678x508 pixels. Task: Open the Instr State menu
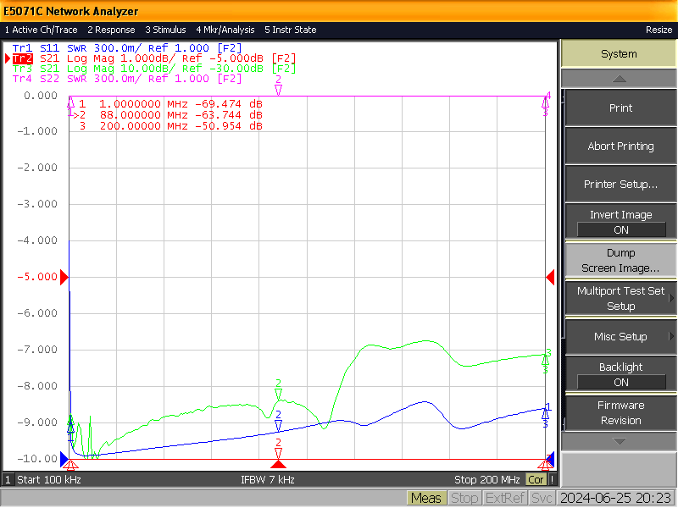(x=291, y=30)
